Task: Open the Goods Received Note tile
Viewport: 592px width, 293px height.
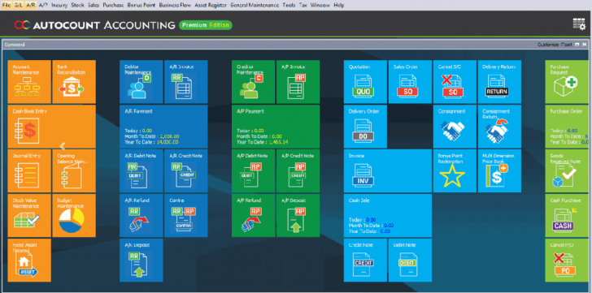Action: pyautogui.click(x=567, y=171)
